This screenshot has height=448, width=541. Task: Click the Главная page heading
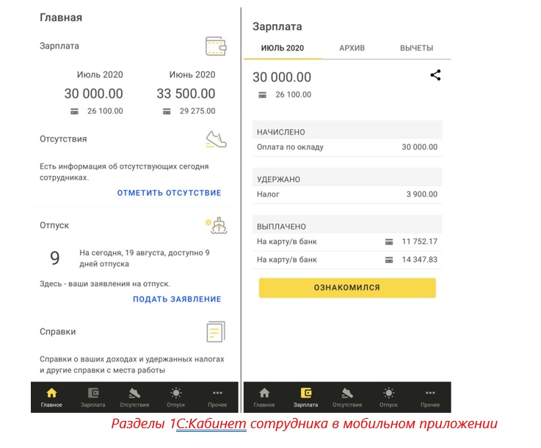tap(61, 18)
